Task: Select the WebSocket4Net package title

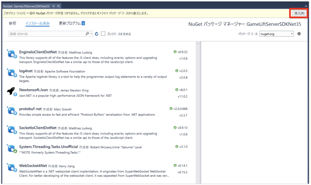Action: point(33,166)
